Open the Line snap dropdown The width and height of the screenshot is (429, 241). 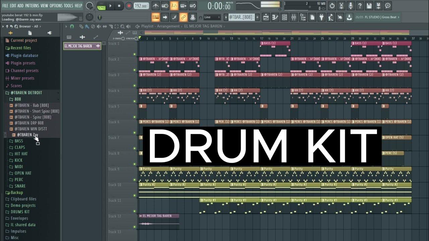tap(212, 17)
